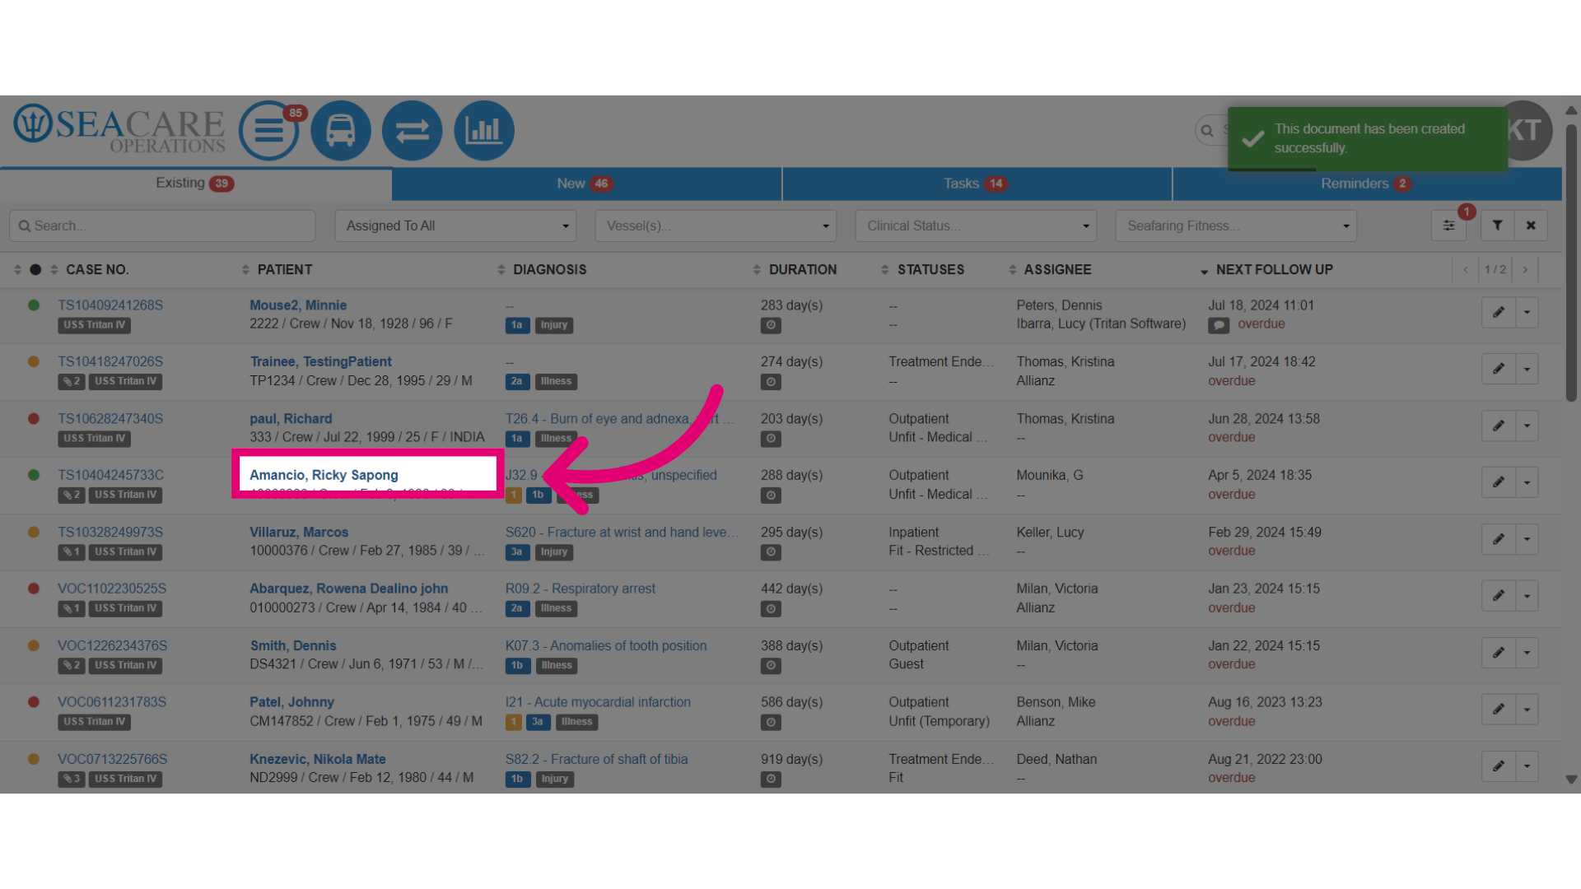This screenshot has height=889, width=1581.
Task: Go to next page arrow
Action: point(1525,270)
